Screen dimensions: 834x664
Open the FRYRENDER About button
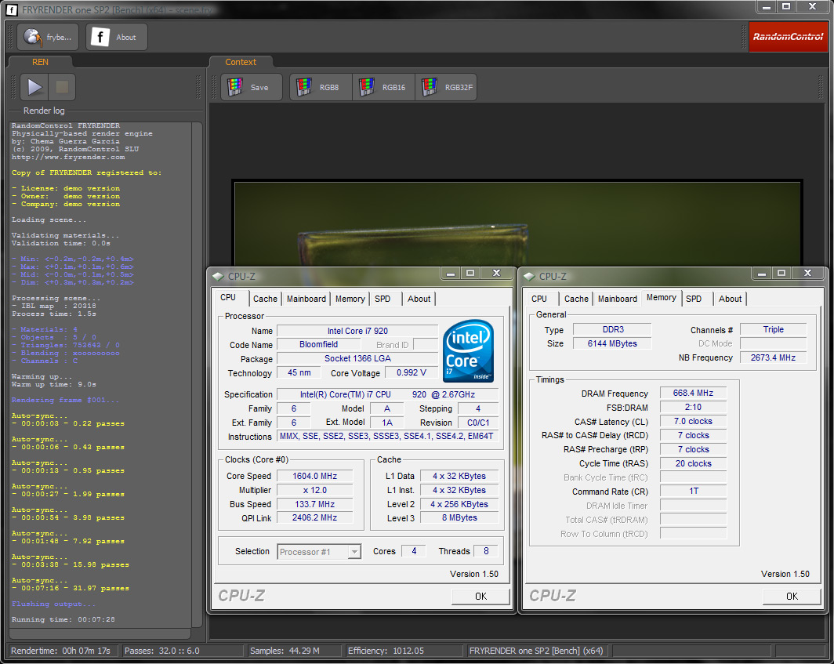point(117,38)
